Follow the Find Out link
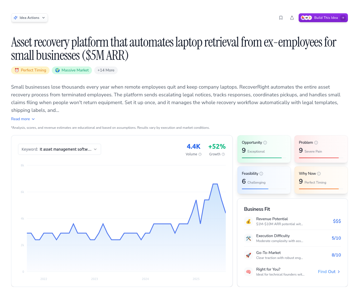This screenshot has width=359, height=298. (329, 272)
